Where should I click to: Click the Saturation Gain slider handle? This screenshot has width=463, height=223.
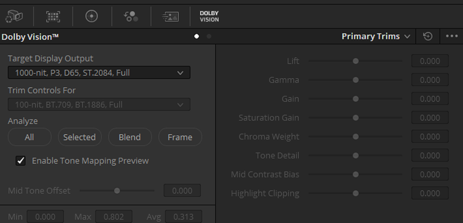pyautogui.click(x=356, y=118)
